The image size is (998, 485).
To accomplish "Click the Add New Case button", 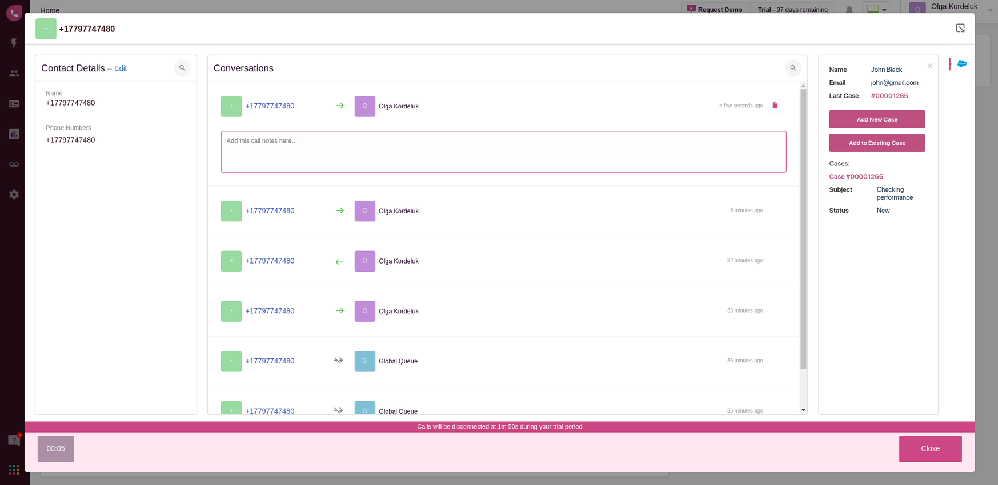I will click(877, 119).
